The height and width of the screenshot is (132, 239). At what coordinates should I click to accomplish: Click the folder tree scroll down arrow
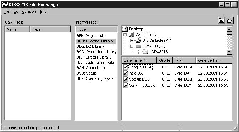[229, 52]
